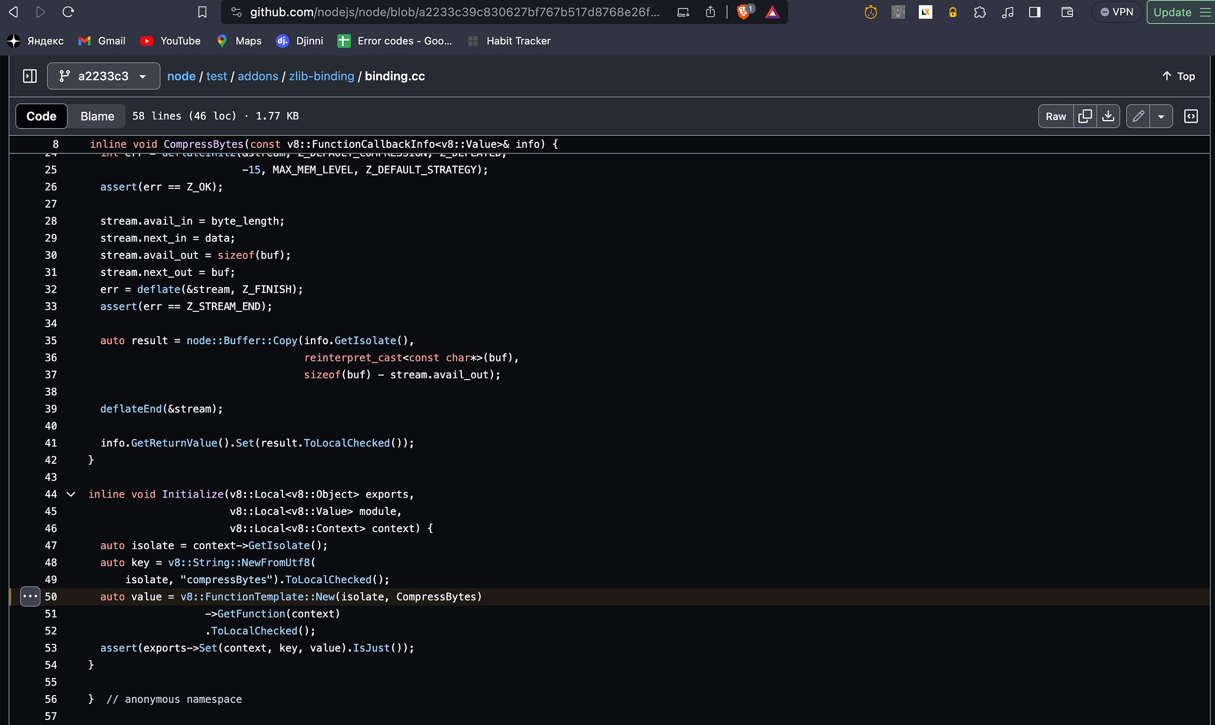
Task: Toggle the browser sidebar panel icon
Action: coord(1034,12)
